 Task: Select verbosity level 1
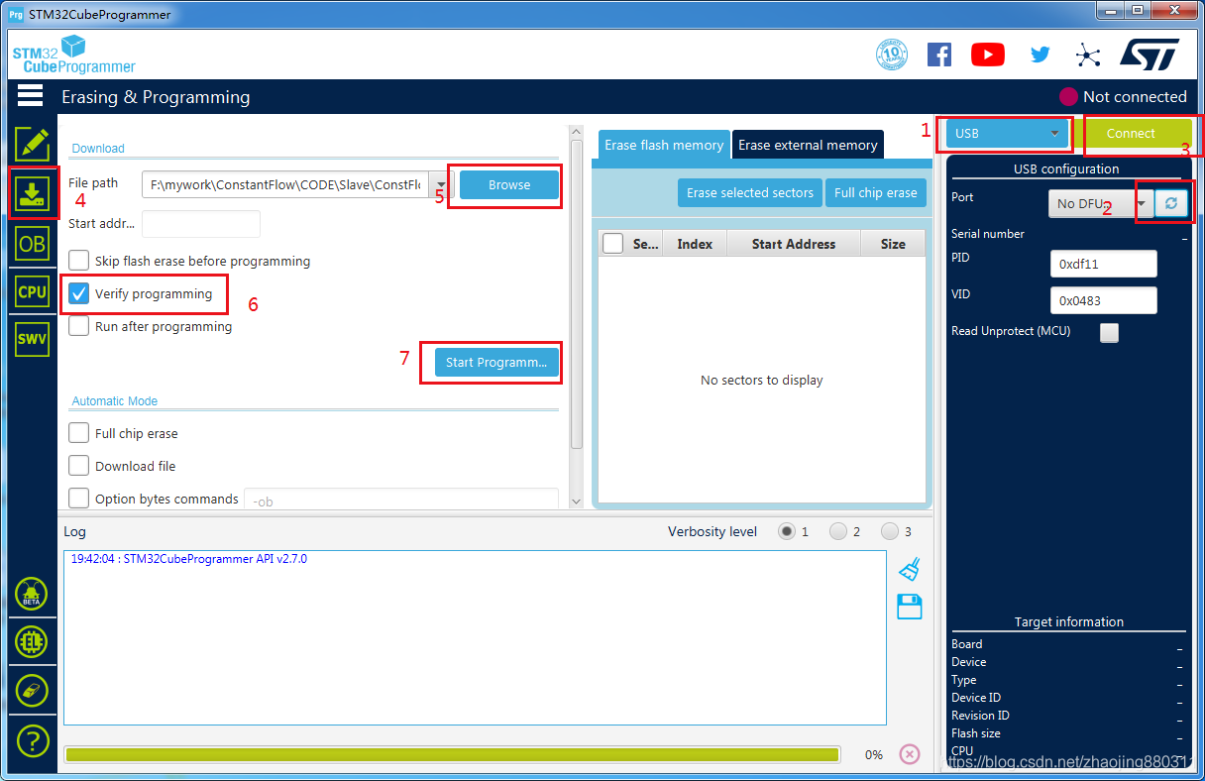click(x=787, y=531)
